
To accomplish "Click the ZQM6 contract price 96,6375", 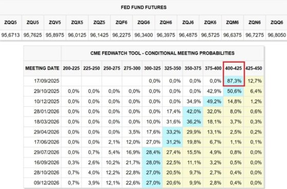I will point(232,35).
